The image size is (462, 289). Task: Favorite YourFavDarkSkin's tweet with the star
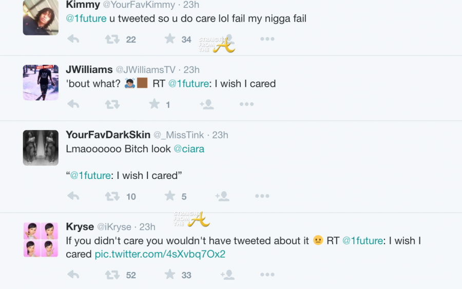pos(169,196)
